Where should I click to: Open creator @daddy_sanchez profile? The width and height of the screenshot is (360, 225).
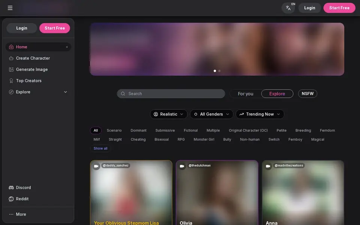pos(115,165)
